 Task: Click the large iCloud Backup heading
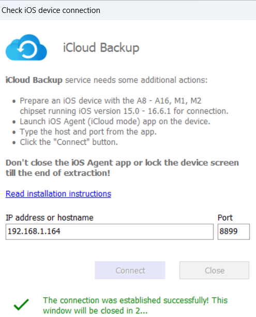click(101, 48)
